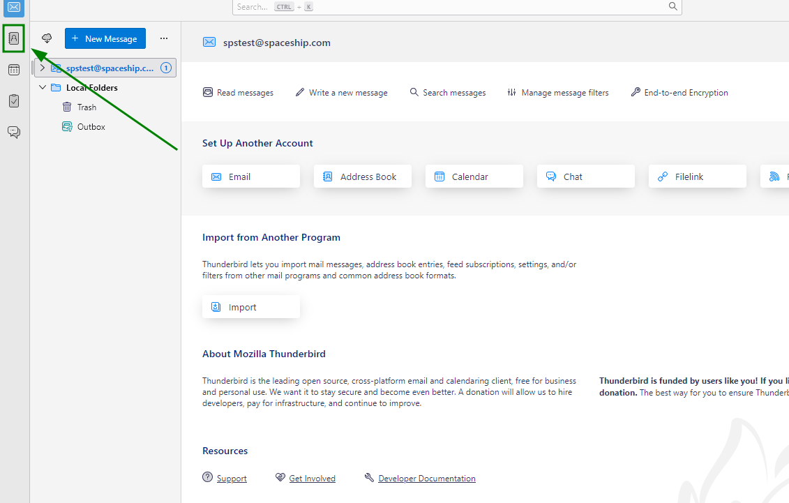The width and height of the screenshot is (789, 503).
Task: Set up a Filelink account
Action: [x=697, y=177]
